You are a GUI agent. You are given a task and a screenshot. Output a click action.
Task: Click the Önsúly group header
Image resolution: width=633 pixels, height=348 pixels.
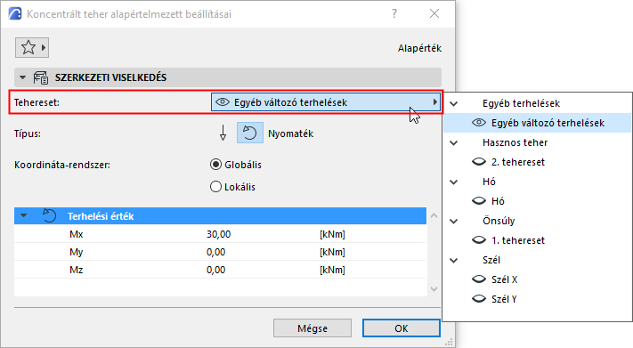pyautogui.click(x=499, y=221)
